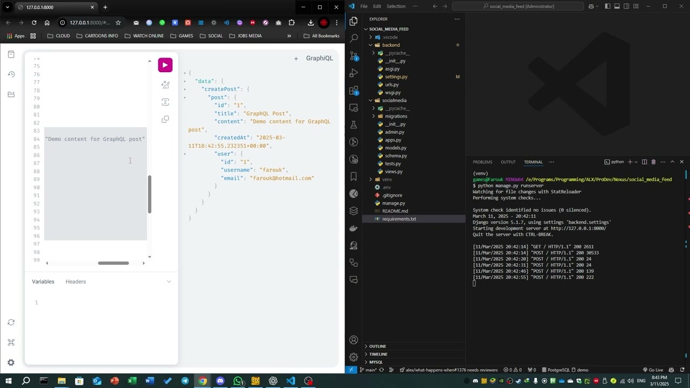Open WATCH ONLINE bookmark folder

[x=144, y=36]
